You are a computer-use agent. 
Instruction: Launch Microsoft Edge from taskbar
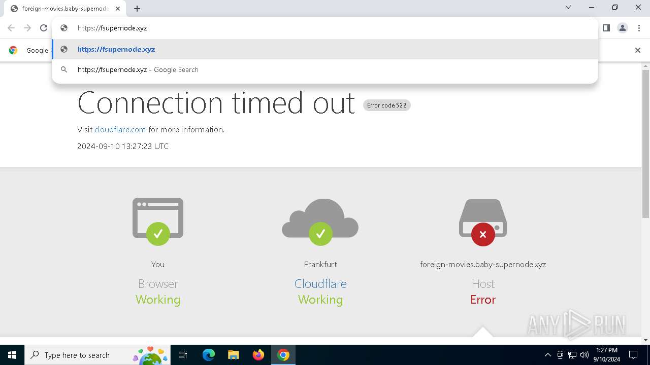[x=209, y=355]
